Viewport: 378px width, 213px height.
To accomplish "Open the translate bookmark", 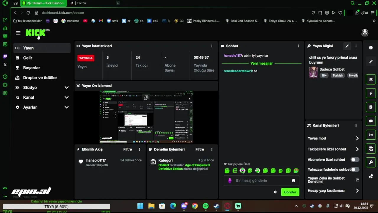I will [70, 21].
